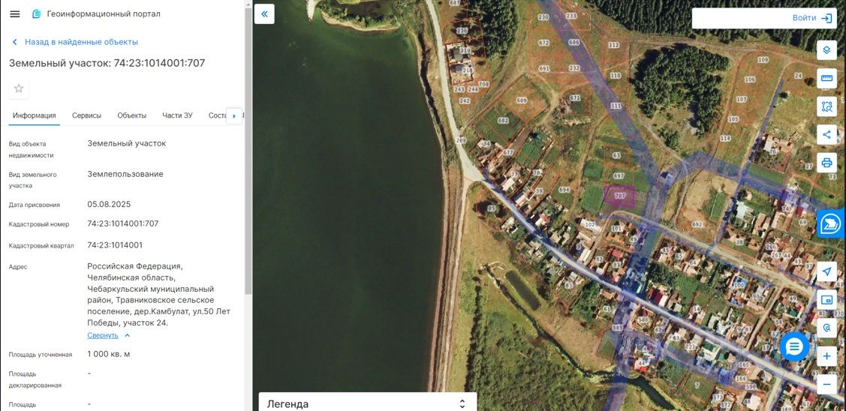Show more tabs with the arrow button

coord(233,116)
